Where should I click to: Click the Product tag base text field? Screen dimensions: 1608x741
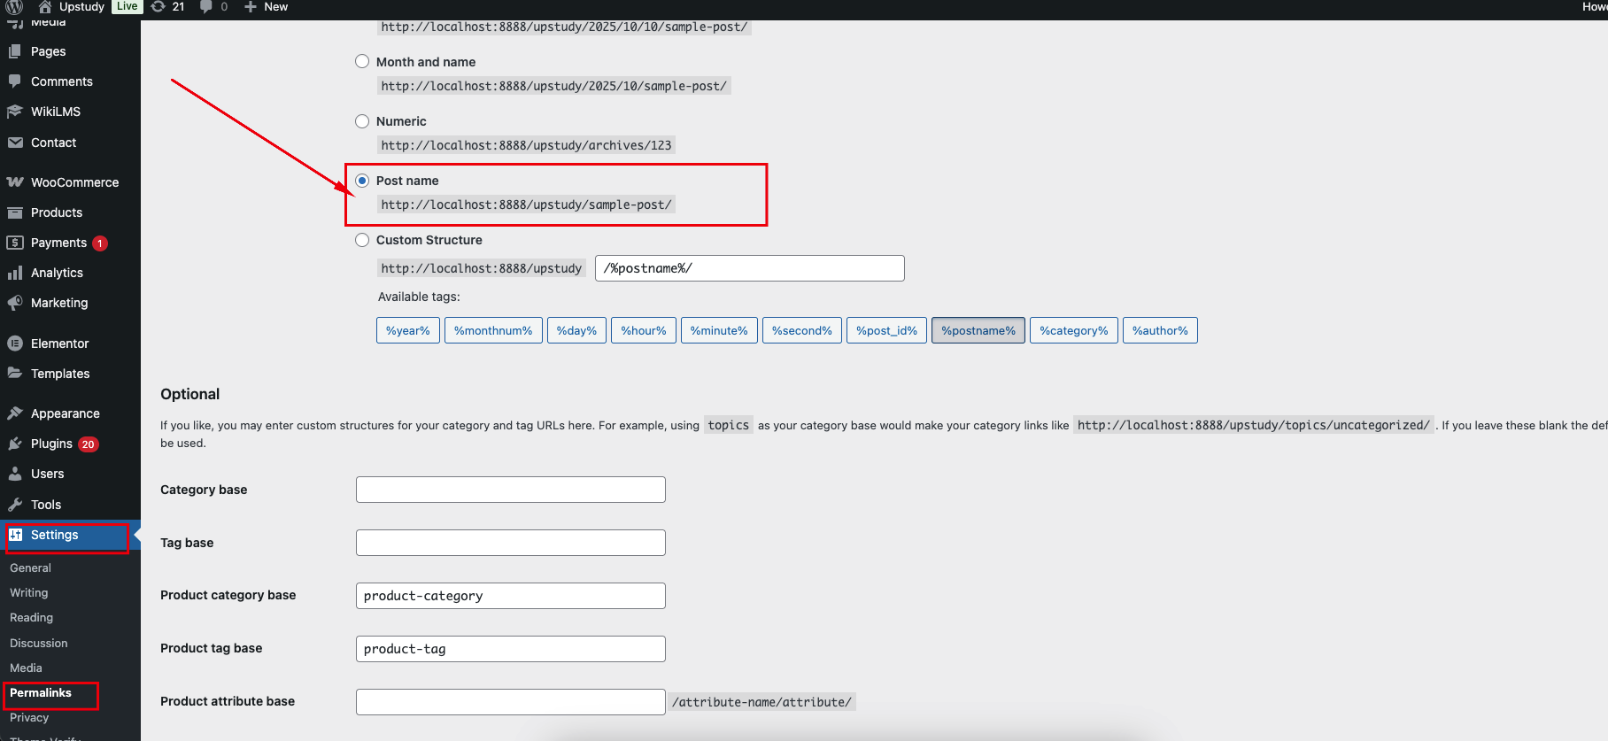[x=510, y=649]
